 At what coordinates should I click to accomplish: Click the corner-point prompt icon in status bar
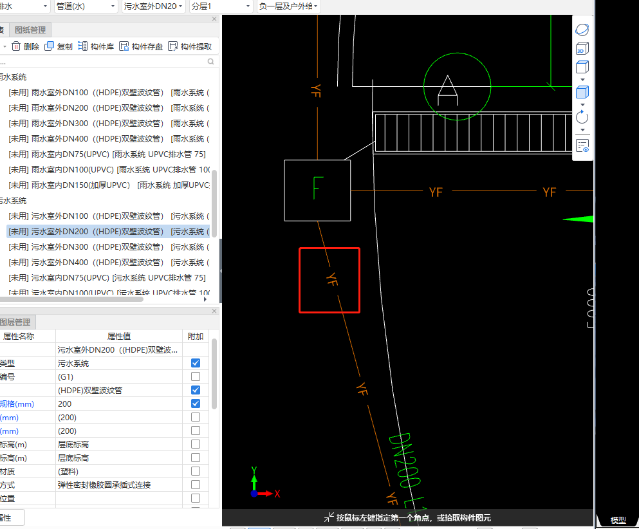(329, 517)
